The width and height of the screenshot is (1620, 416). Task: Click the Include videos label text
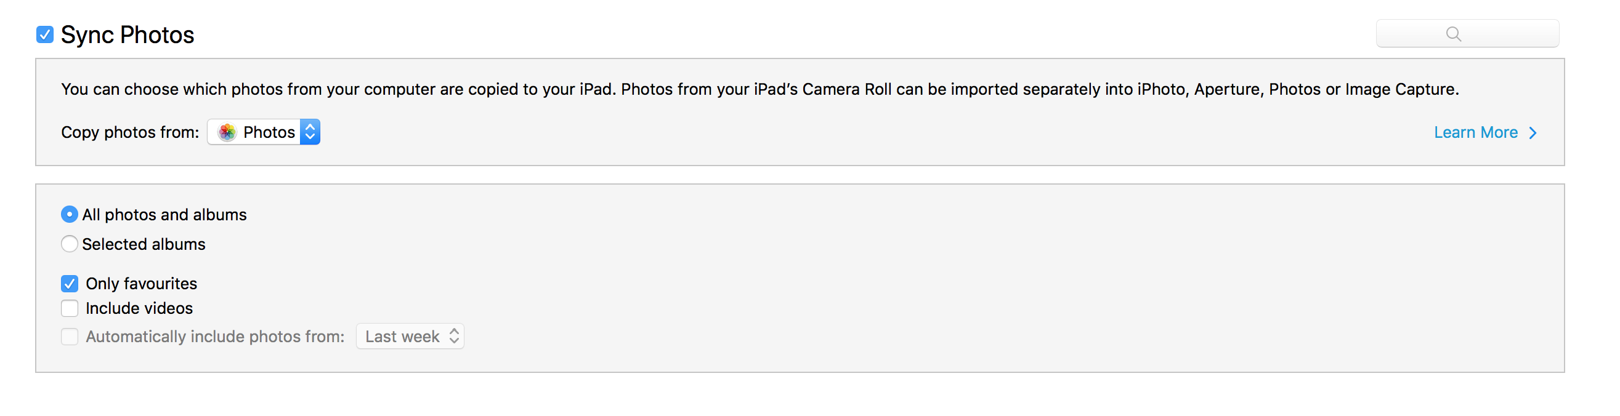point(139,308)
